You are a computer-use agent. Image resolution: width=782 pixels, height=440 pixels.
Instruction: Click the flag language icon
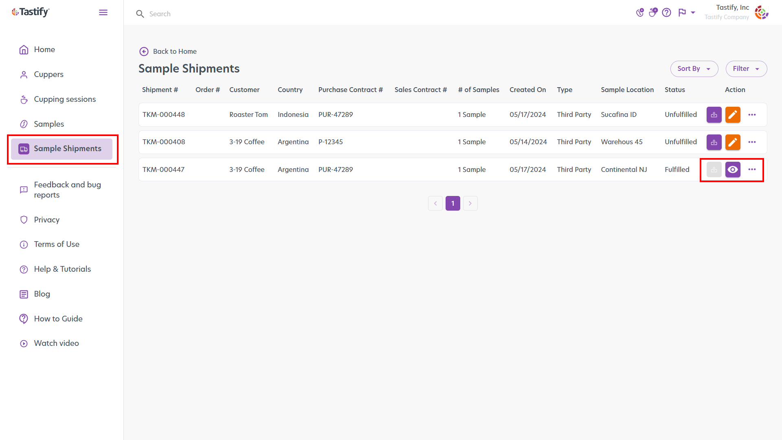(x=682, y=13)
